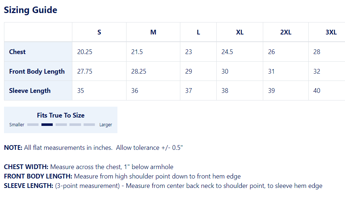Select the XL size column header
This screenshot has width=345, height=197.
[240, 32]
